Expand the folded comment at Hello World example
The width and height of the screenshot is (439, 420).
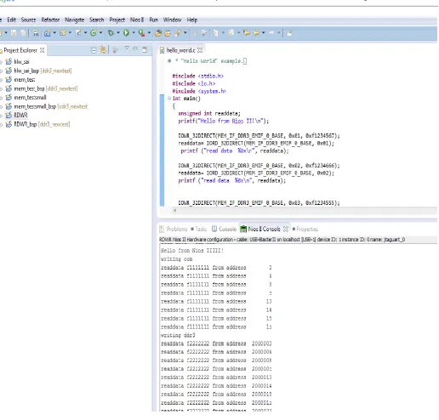(x=169, y=61)
